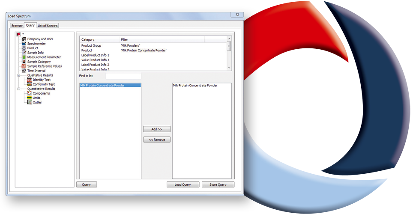Select the Spectrometer icon in tree
The height and width of the screenshot is (214, 413).
(24, 44)
